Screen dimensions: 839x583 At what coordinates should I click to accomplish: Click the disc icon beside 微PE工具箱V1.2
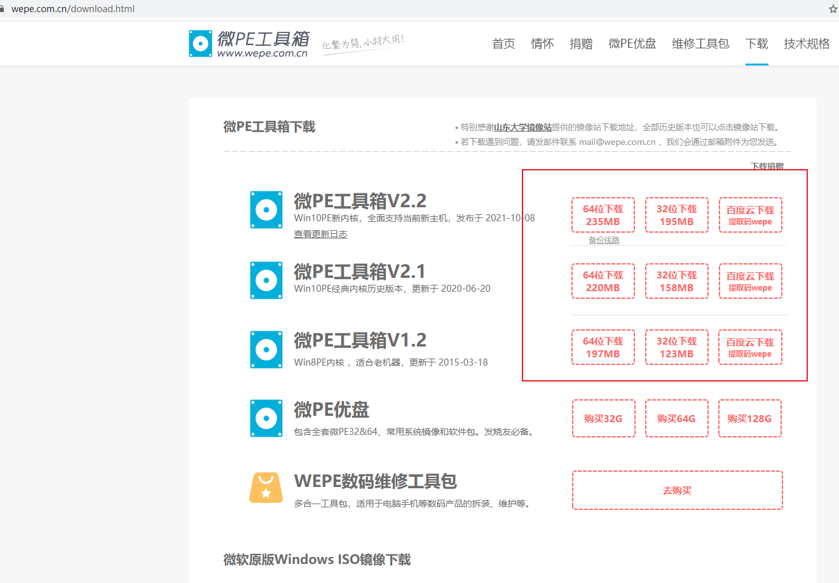[x=266, y=350]
